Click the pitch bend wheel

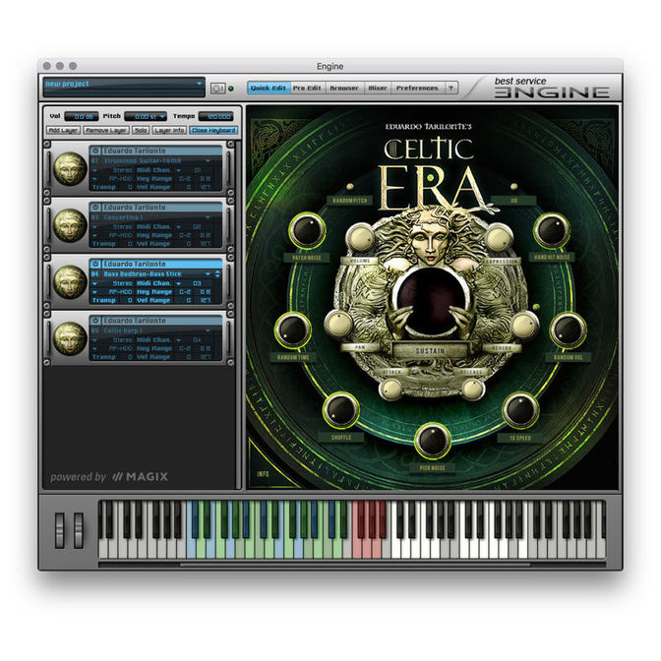(x=60, y=530)
